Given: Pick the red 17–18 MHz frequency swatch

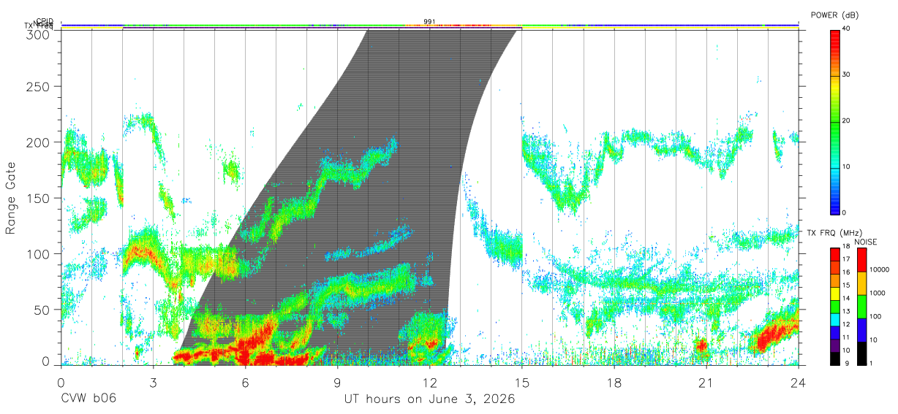Looking at the screenshot, I should pos(834,254).
